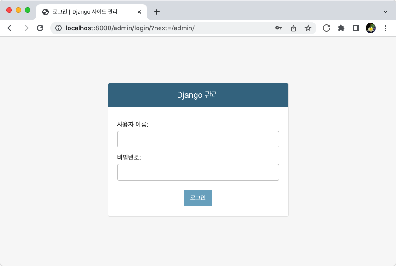Click the circular extension icon beside the address bar
This screenshot has height=266, width=396.
[327, 28]
